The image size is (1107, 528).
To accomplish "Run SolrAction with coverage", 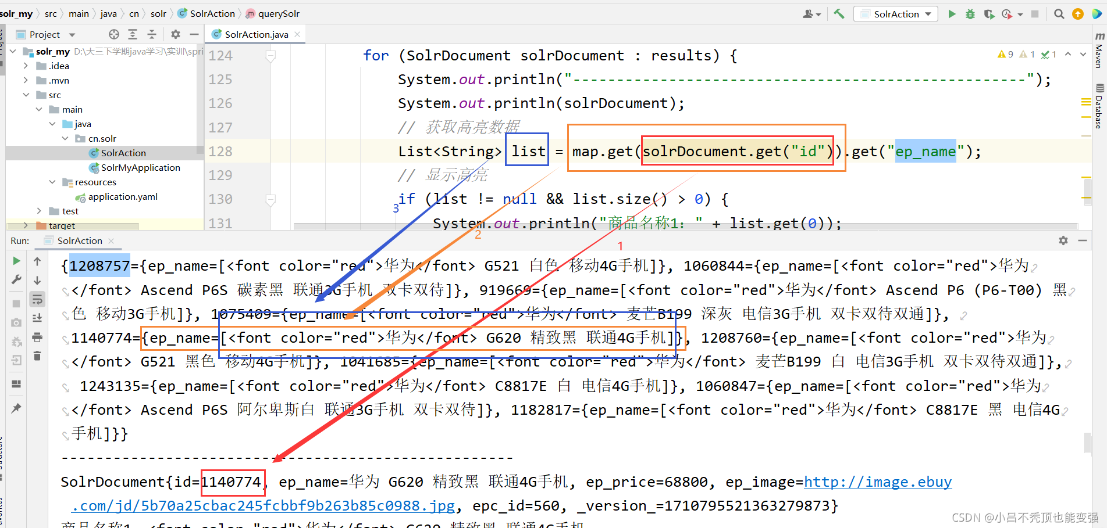I will pos(989,14).
